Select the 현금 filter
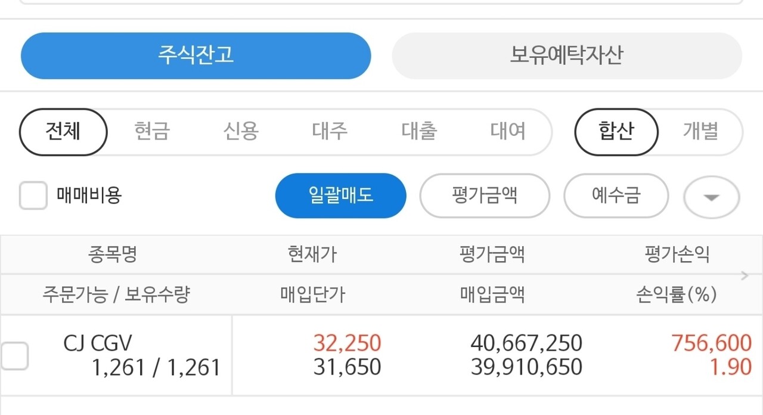 click(x=152, y=132)
